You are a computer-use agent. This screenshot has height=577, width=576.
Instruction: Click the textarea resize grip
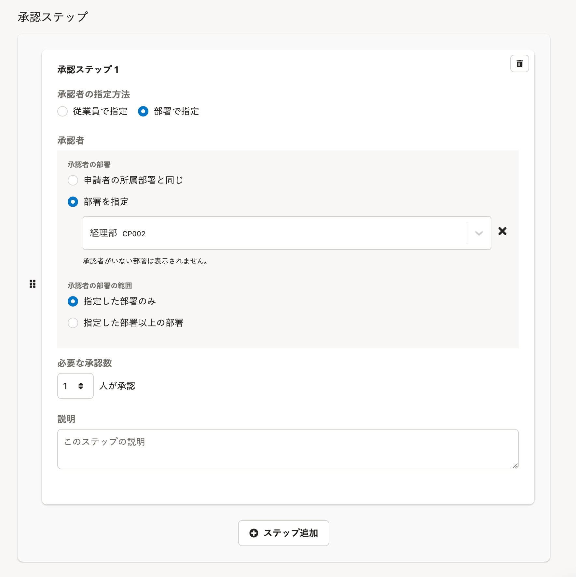pyautogui.click(x=515, y=466)
